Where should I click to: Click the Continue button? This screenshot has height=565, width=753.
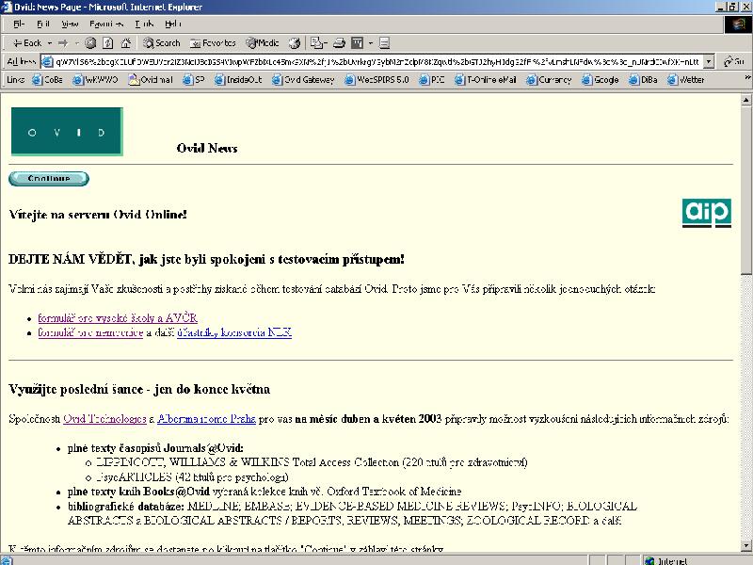[49, 178]
